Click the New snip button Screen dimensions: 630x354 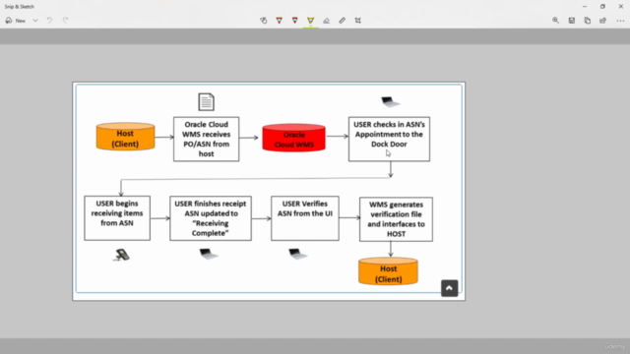point(16,21)
